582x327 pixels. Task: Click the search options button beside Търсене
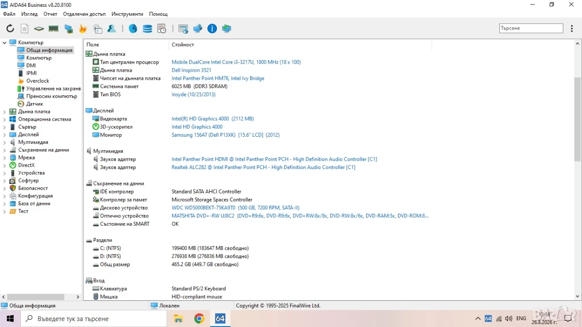click(x=572, y=28)
